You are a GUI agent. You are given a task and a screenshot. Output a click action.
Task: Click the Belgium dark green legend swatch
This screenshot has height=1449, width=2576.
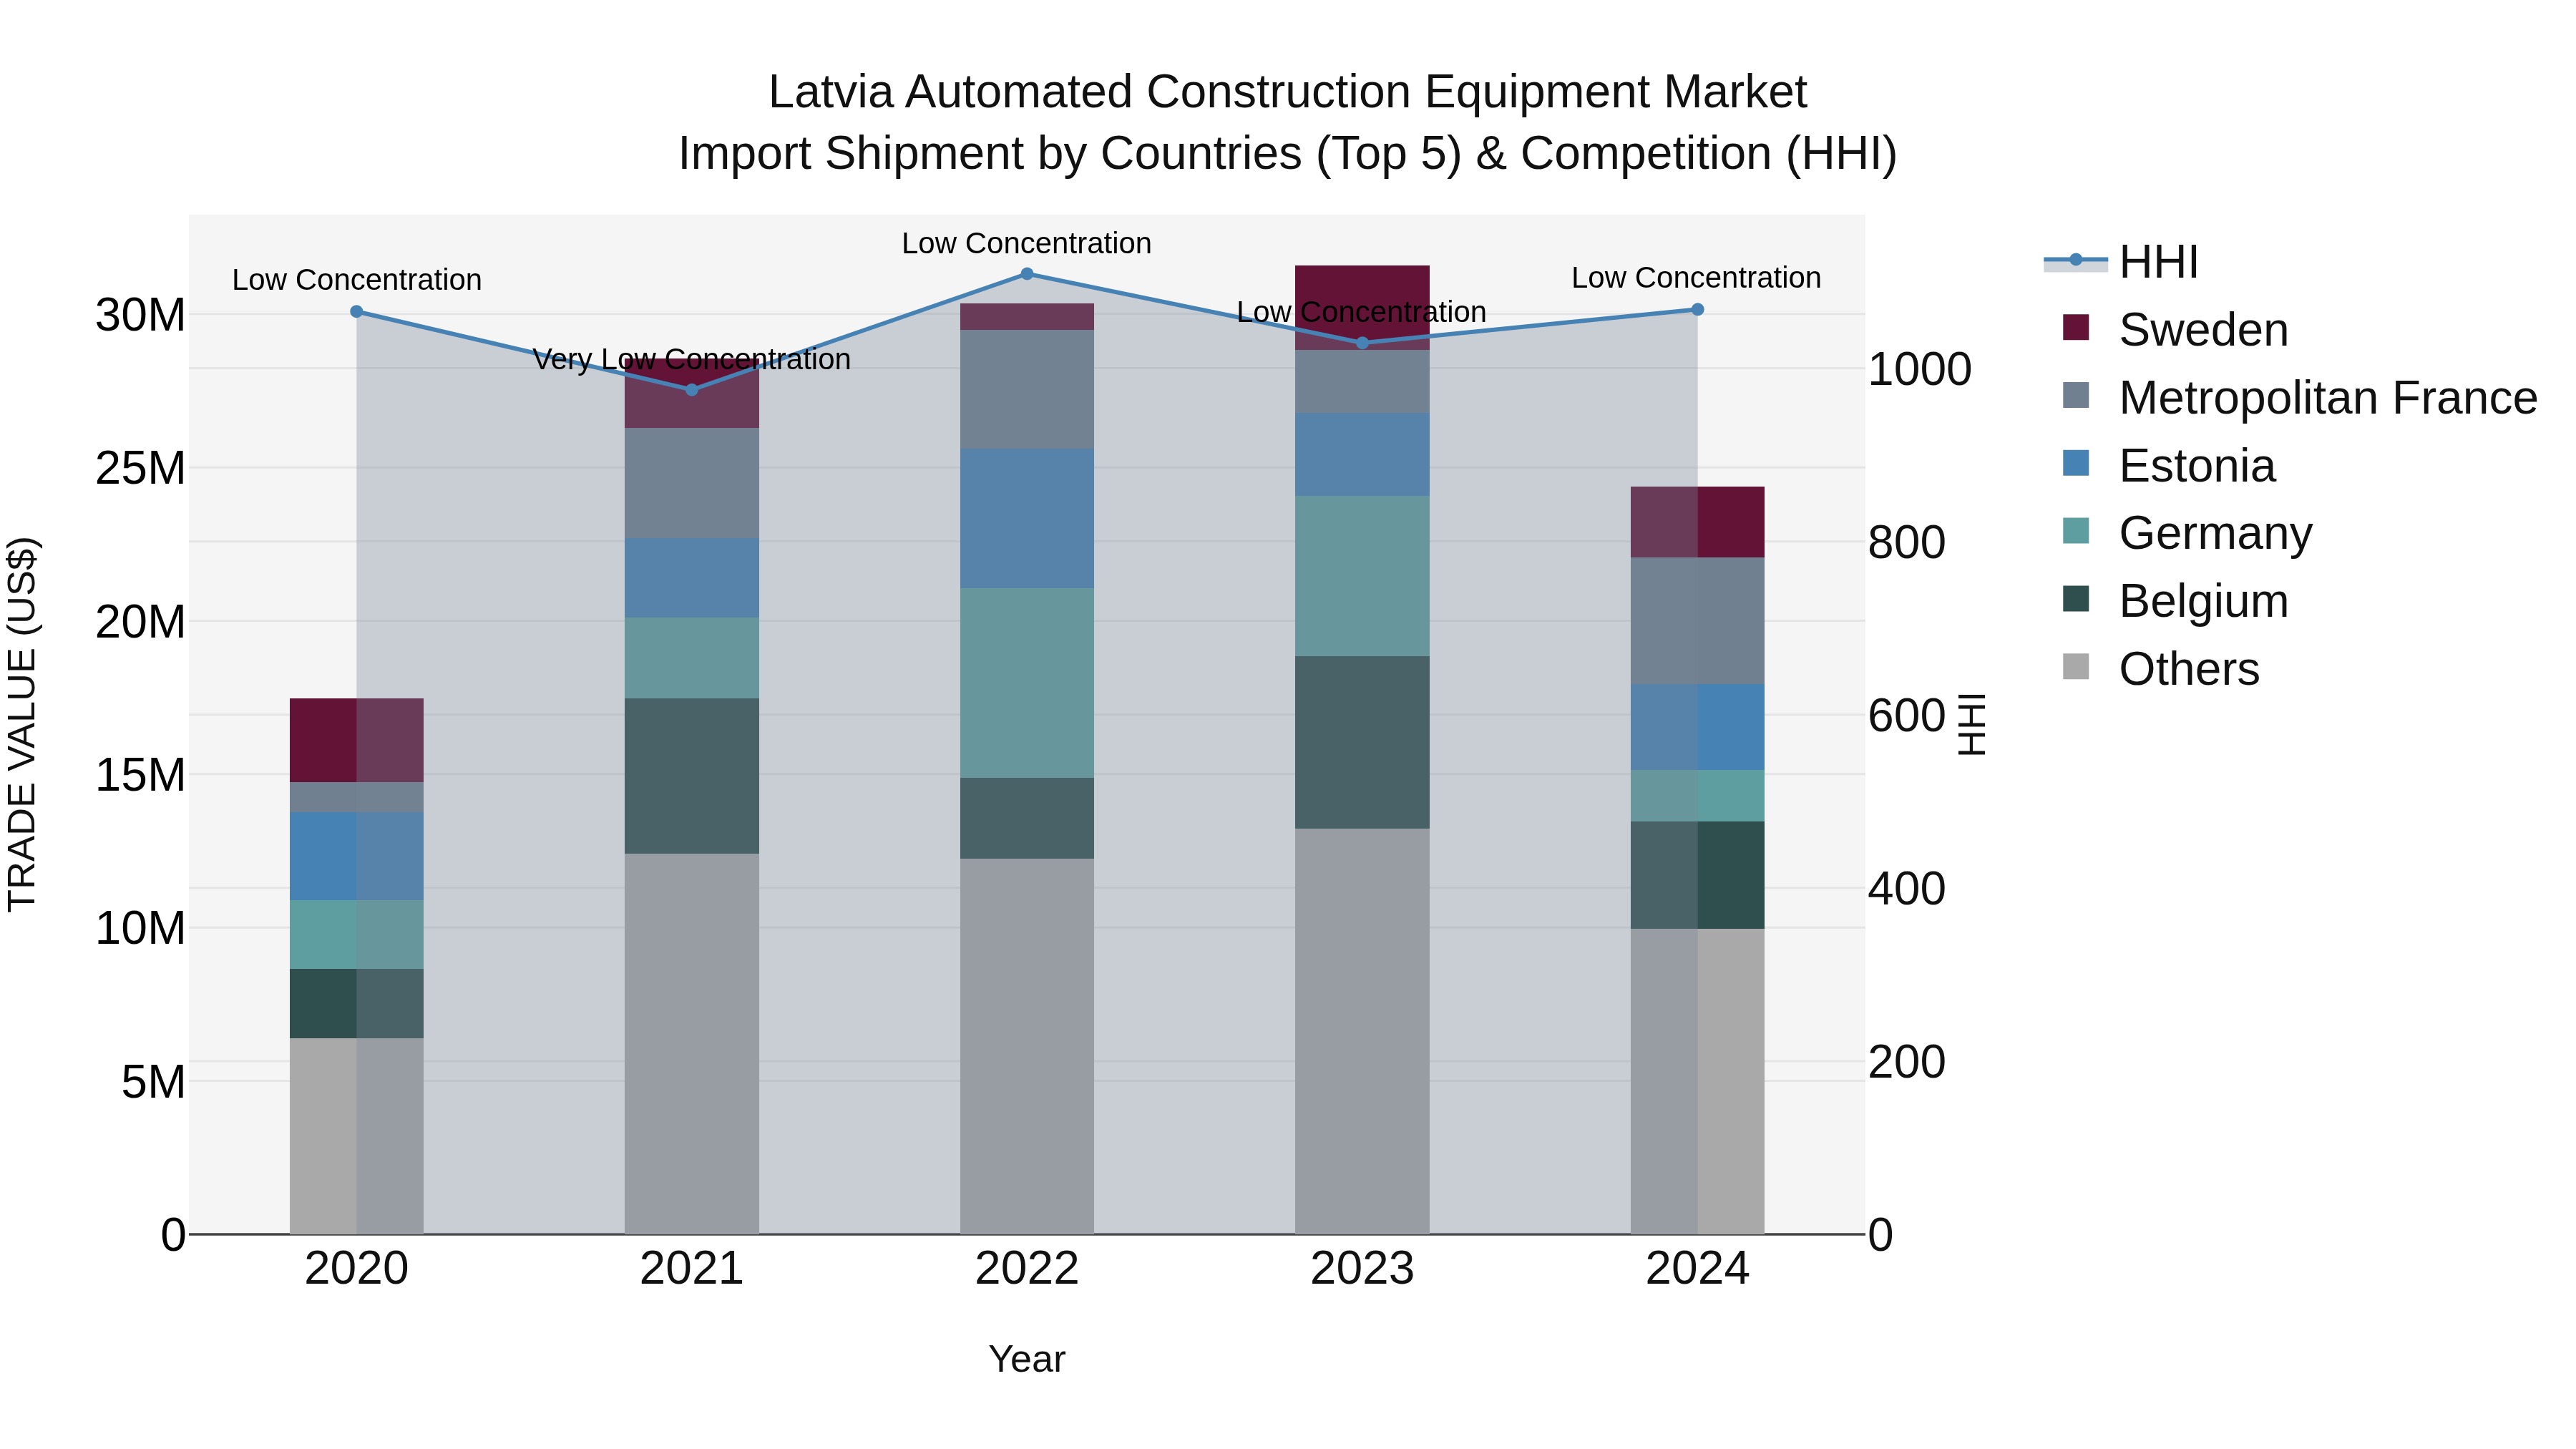(2076, 599)
